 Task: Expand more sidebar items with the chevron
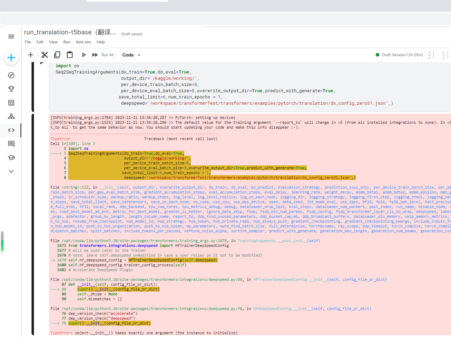[11, 171]
